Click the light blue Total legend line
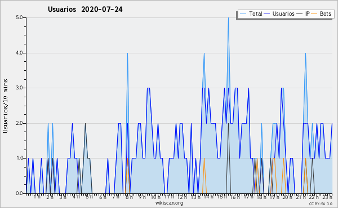 click(x=243, y=14)
